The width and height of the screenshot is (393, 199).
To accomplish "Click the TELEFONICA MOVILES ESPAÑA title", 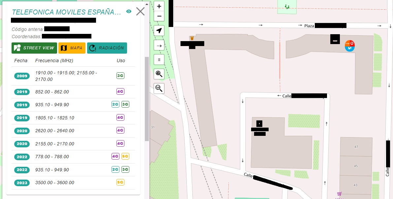I will click(66, 12).
